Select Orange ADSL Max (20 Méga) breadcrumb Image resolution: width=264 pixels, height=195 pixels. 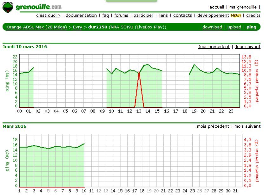pyautogui.click(x=37, y=27)
